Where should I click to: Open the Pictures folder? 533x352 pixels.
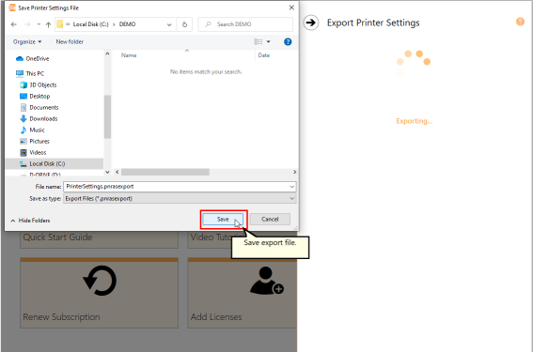click(35, 141)
